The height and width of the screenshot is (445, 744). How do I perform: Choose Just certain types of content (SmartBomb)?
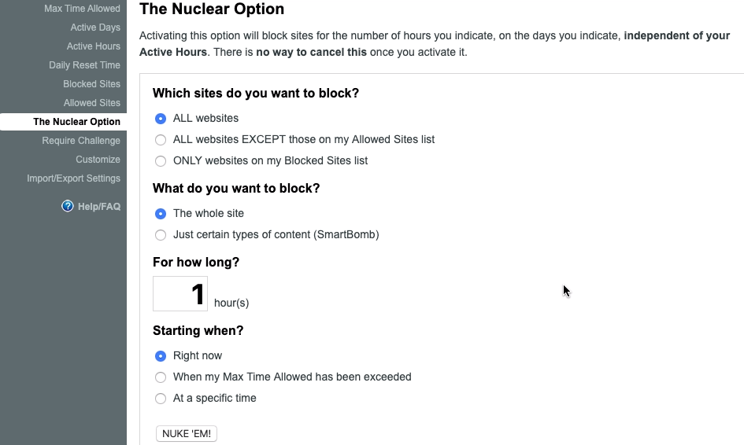pyautogui.click(x=161, y=235)
